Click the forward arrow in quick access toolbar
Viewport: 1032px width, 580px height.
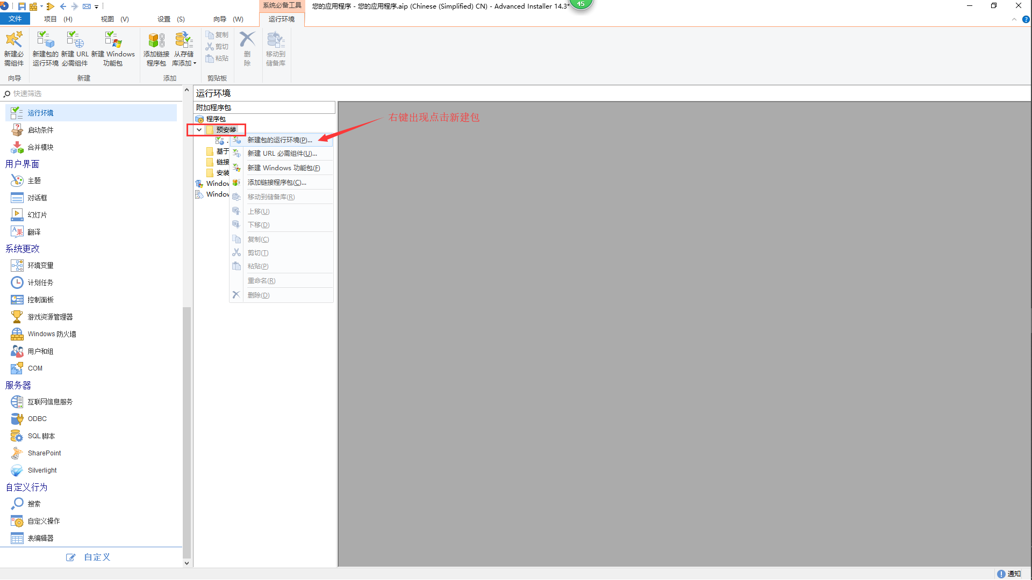pos(74,6)
